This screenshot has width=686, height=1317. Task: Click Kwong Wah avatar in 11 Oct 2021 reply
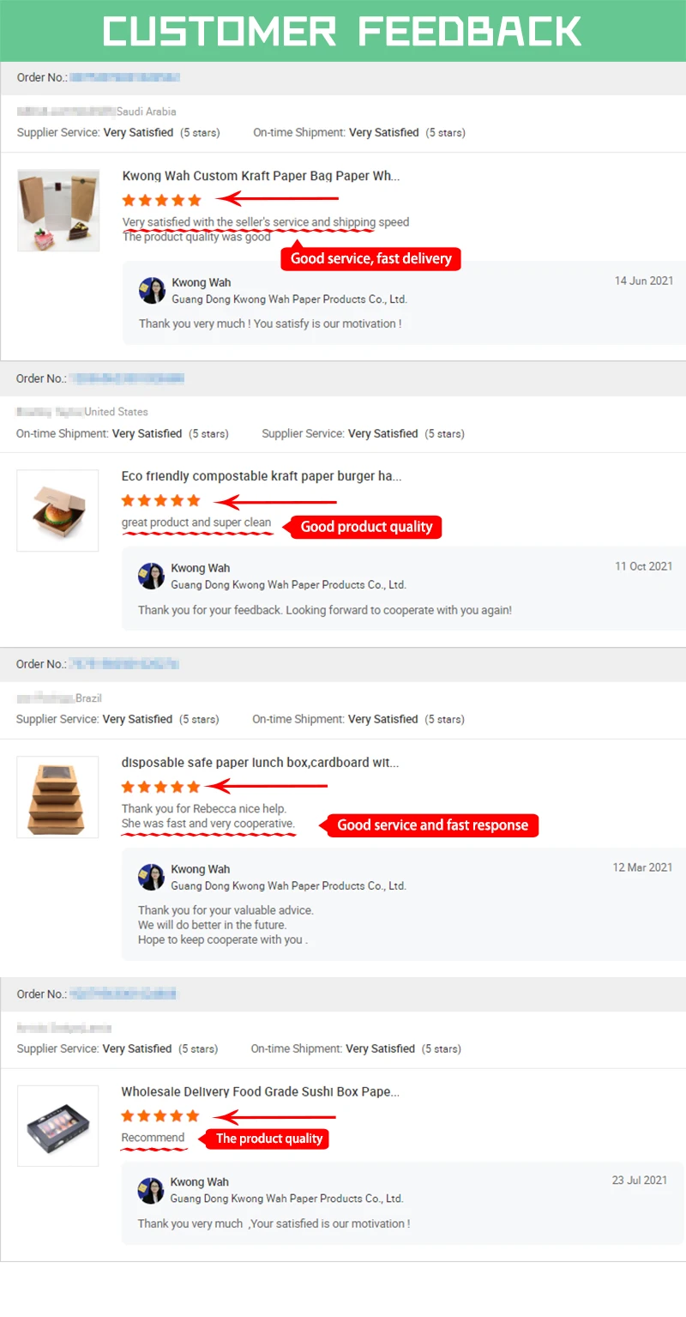point(151,577)
